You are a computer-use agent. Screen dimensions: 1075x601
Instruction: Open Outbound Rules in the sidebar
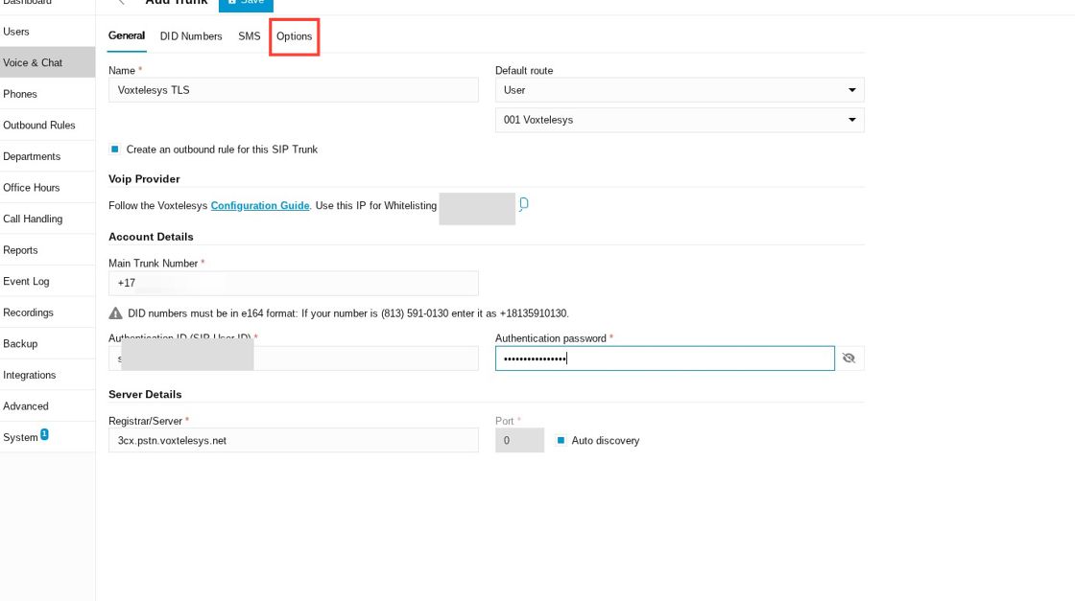[x=47, y=126]
